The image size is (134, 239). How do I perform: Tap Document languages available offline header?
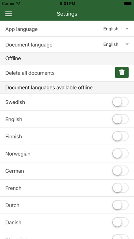point(67,88)
